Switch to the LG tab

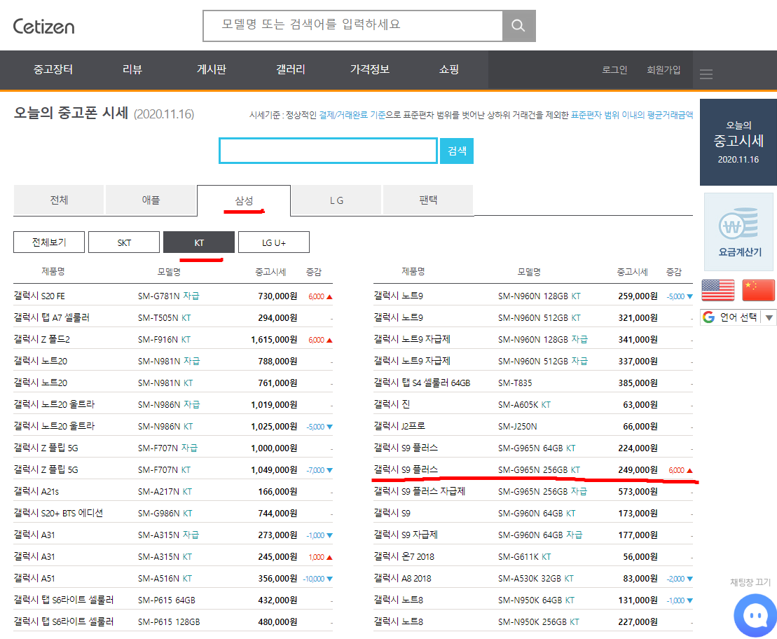coord(336,200)
